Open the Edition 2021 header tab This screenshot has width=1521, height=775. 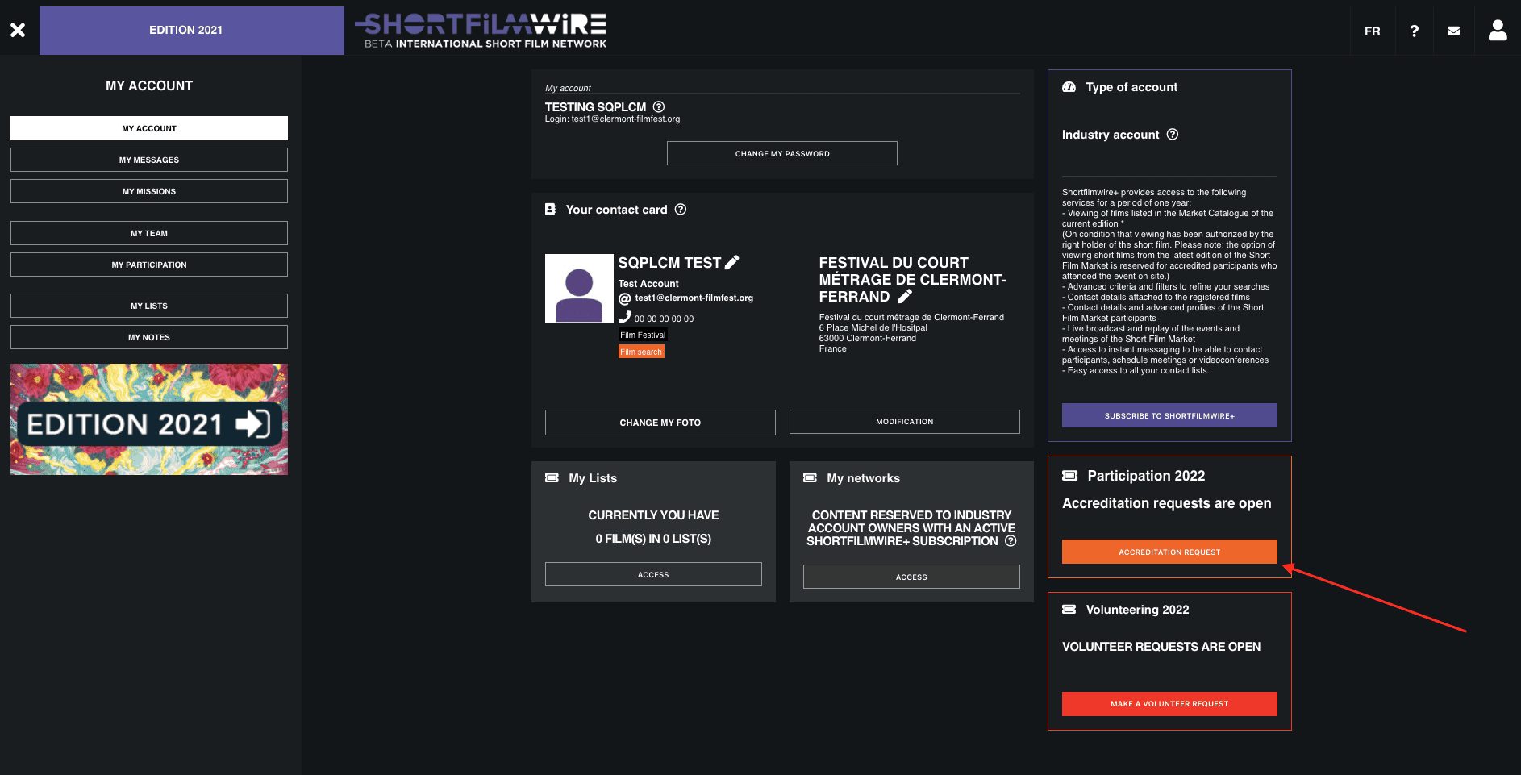(x=192, y=31)
